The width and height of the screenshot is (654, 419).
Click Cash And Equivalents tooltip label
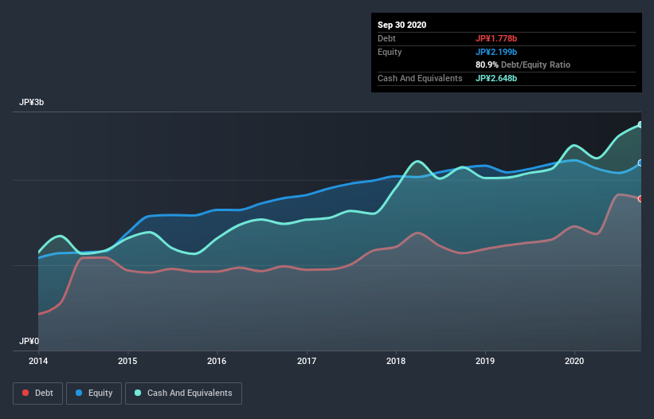tap(420, 78)
